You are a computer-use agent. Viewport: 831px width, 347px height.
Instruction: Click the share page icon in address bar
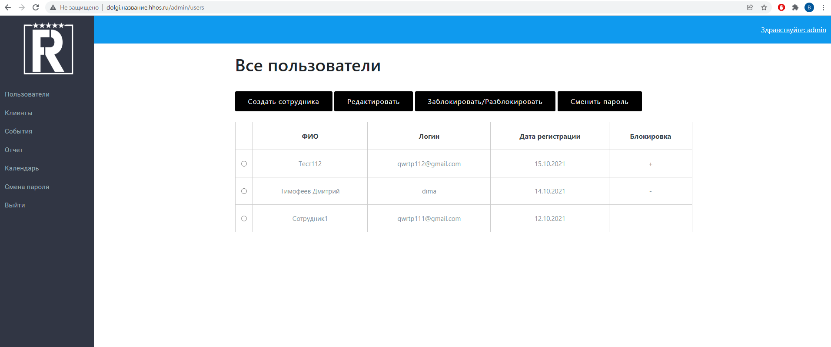coord(750,7)
